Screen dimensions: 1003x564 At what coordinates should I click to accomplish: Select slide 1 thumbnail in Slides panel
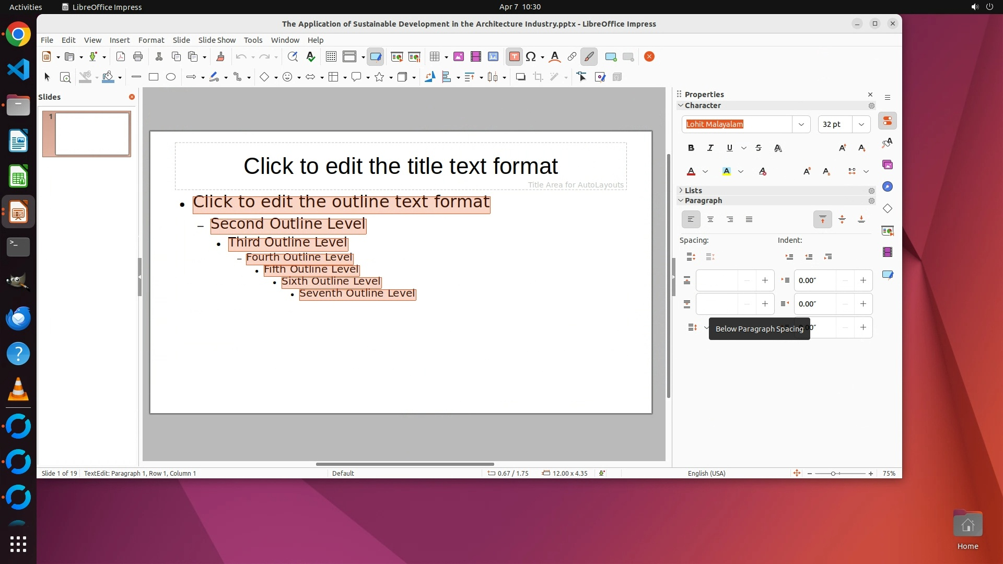coord(92,134)
